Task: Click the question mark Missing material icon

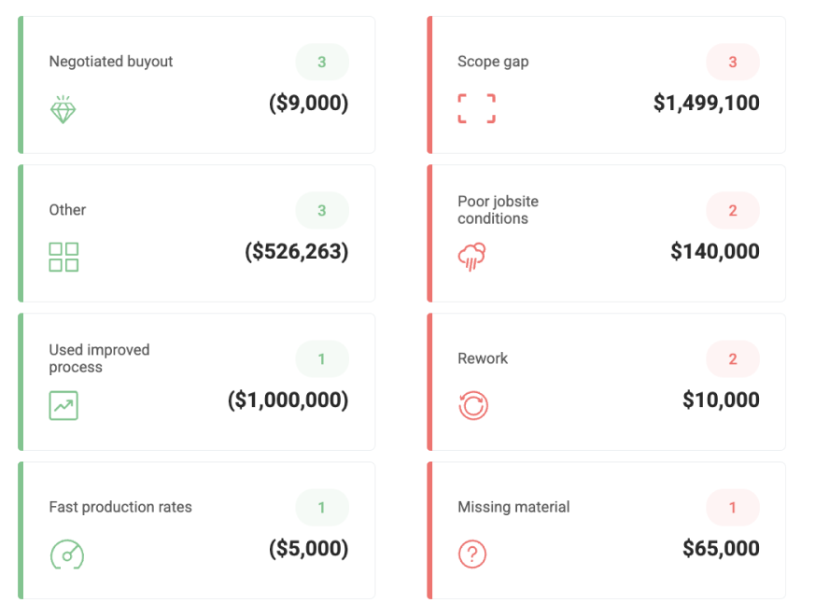Action: (472, 554)
